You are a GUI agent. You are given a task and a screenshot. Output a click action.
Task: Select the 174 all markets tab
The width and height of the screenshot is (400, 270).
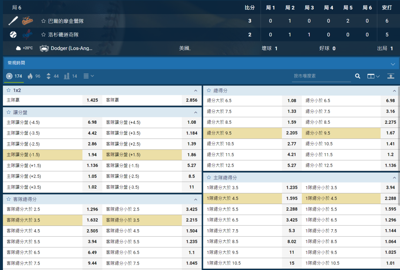[14, 76]
